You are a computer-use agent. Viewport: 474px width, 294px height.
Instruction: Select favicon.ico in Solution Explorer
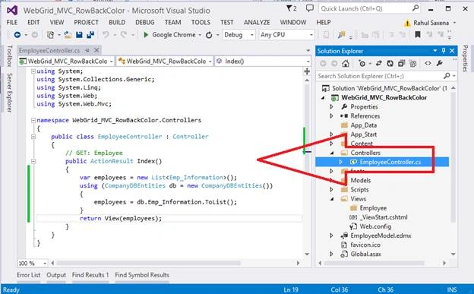(x=365, y=245)
